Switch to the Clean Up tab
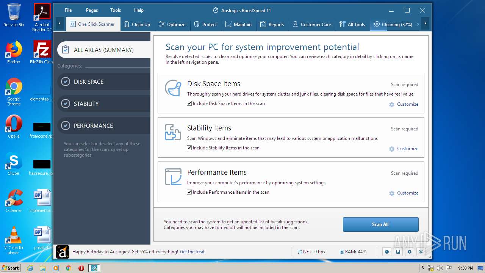Screen dimensions: 485x273 137,24
